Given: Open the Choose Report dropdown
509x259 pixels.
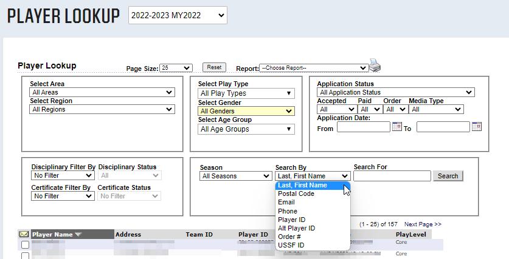Looking at the screenshot, I should (x=313, y=68).
